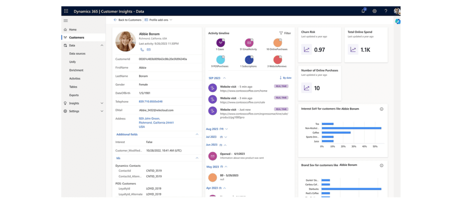Collapse the Additional fields section

pos(197,134)
